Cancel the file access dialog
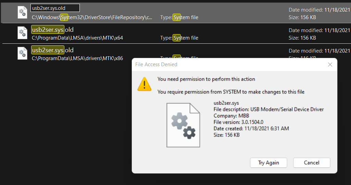The width and height of the screenshot is (351, 185). (312, 163)
